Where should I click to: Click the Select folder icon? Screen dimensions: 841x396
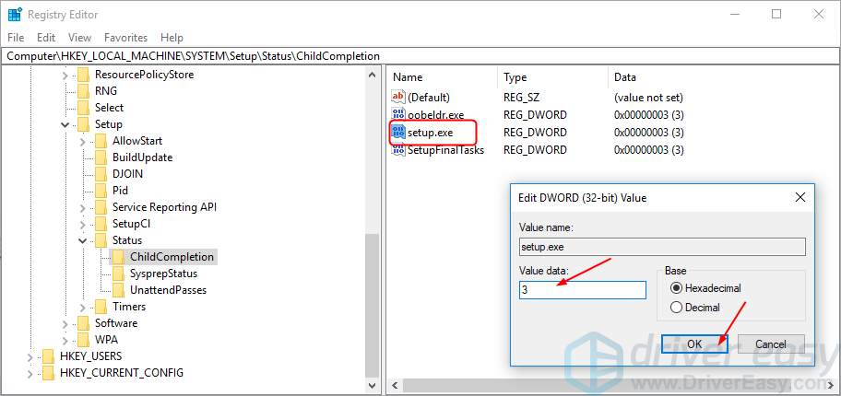[83, 108]
